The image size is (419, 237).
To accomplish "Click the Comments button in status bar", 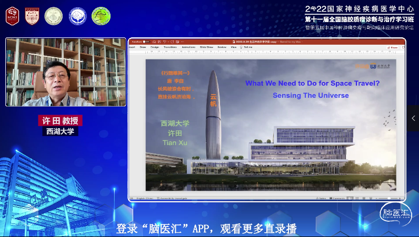I will (x=337, y=198).
